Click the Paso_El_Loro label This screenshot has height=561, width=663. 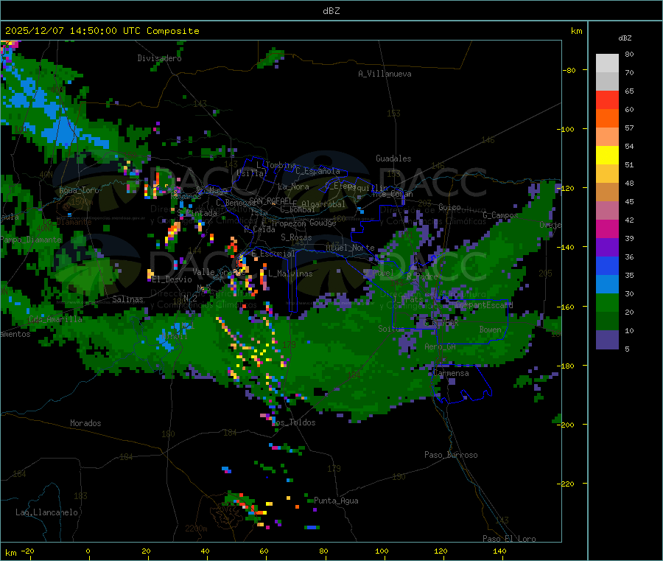click(x=510, y=539)
